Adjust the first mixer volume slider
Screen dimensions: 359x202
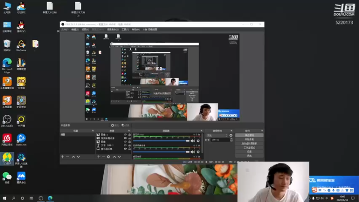point(161,141)
